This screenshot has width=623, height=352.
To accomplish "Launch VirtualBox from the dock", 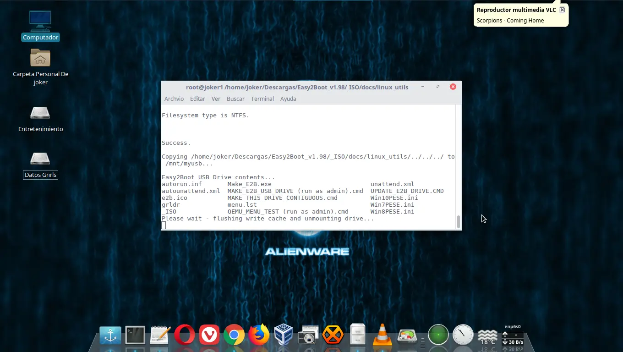I will 284,335.
